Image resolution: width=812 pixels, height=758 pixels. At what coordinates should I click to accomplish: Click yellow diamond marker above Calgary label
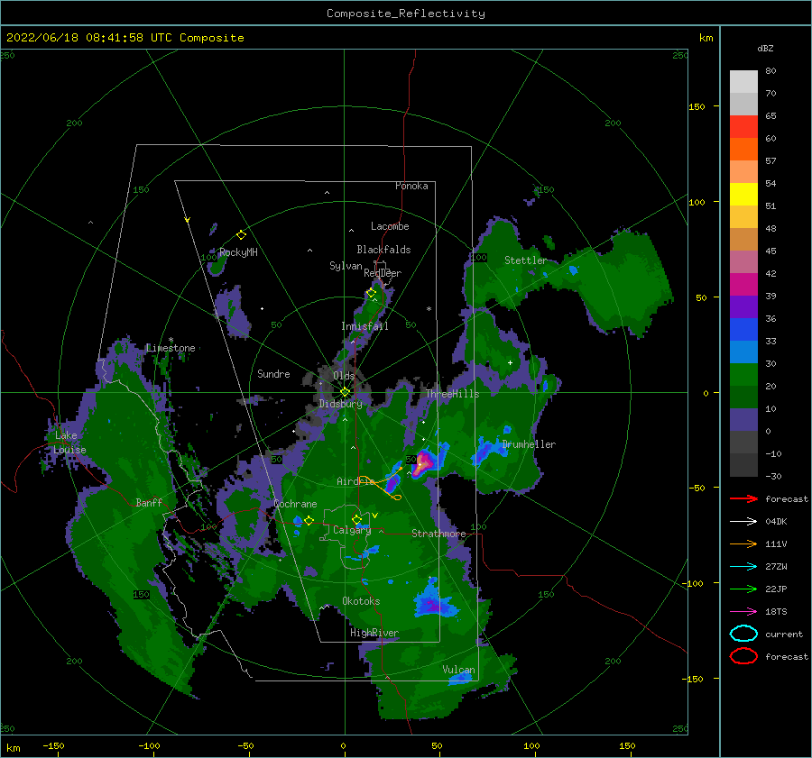(x=356, y=519)
